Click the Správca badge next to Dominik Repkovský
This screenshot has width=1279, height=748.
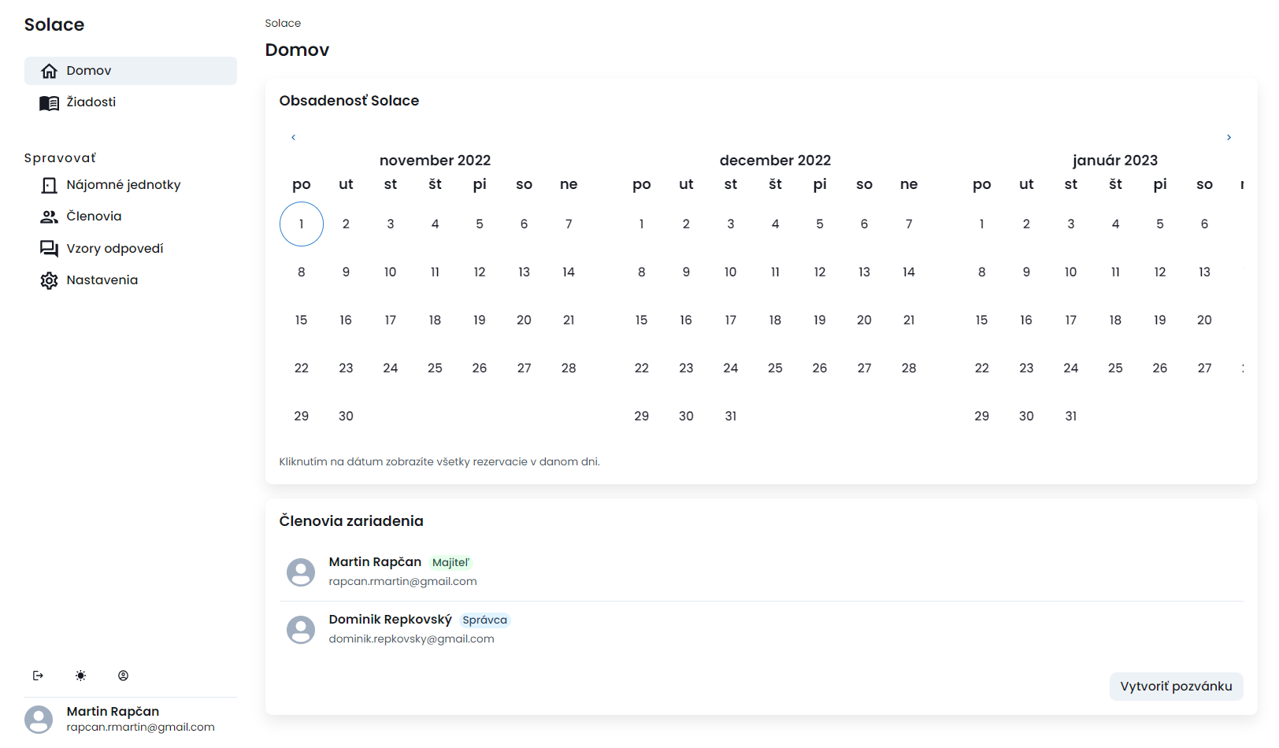tap(485, 620)
